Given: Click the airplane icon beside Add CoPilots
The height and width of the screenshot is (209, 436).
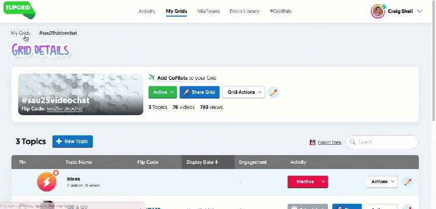Looking at the screenshot, I should tap(152, 78).
